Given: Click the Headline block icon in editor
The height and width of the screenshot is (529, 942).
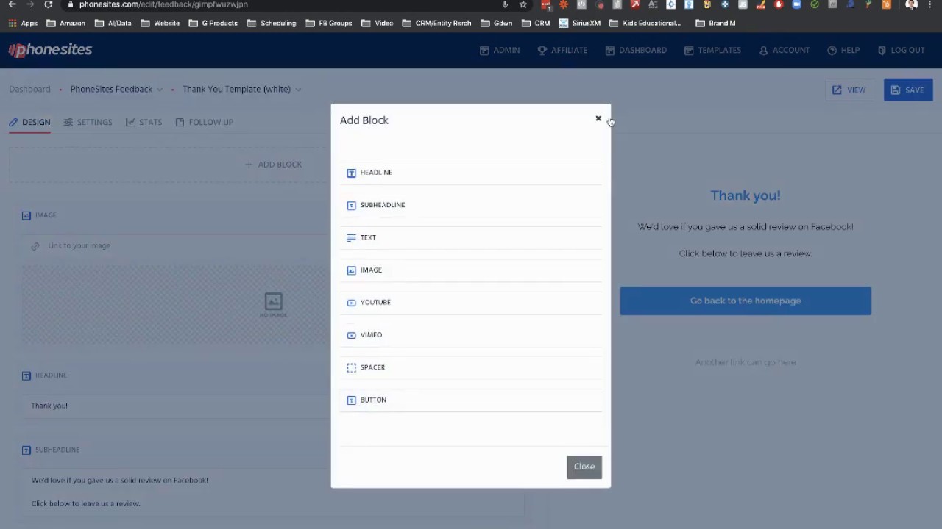Looking at the screenshot, I should 26,375.
